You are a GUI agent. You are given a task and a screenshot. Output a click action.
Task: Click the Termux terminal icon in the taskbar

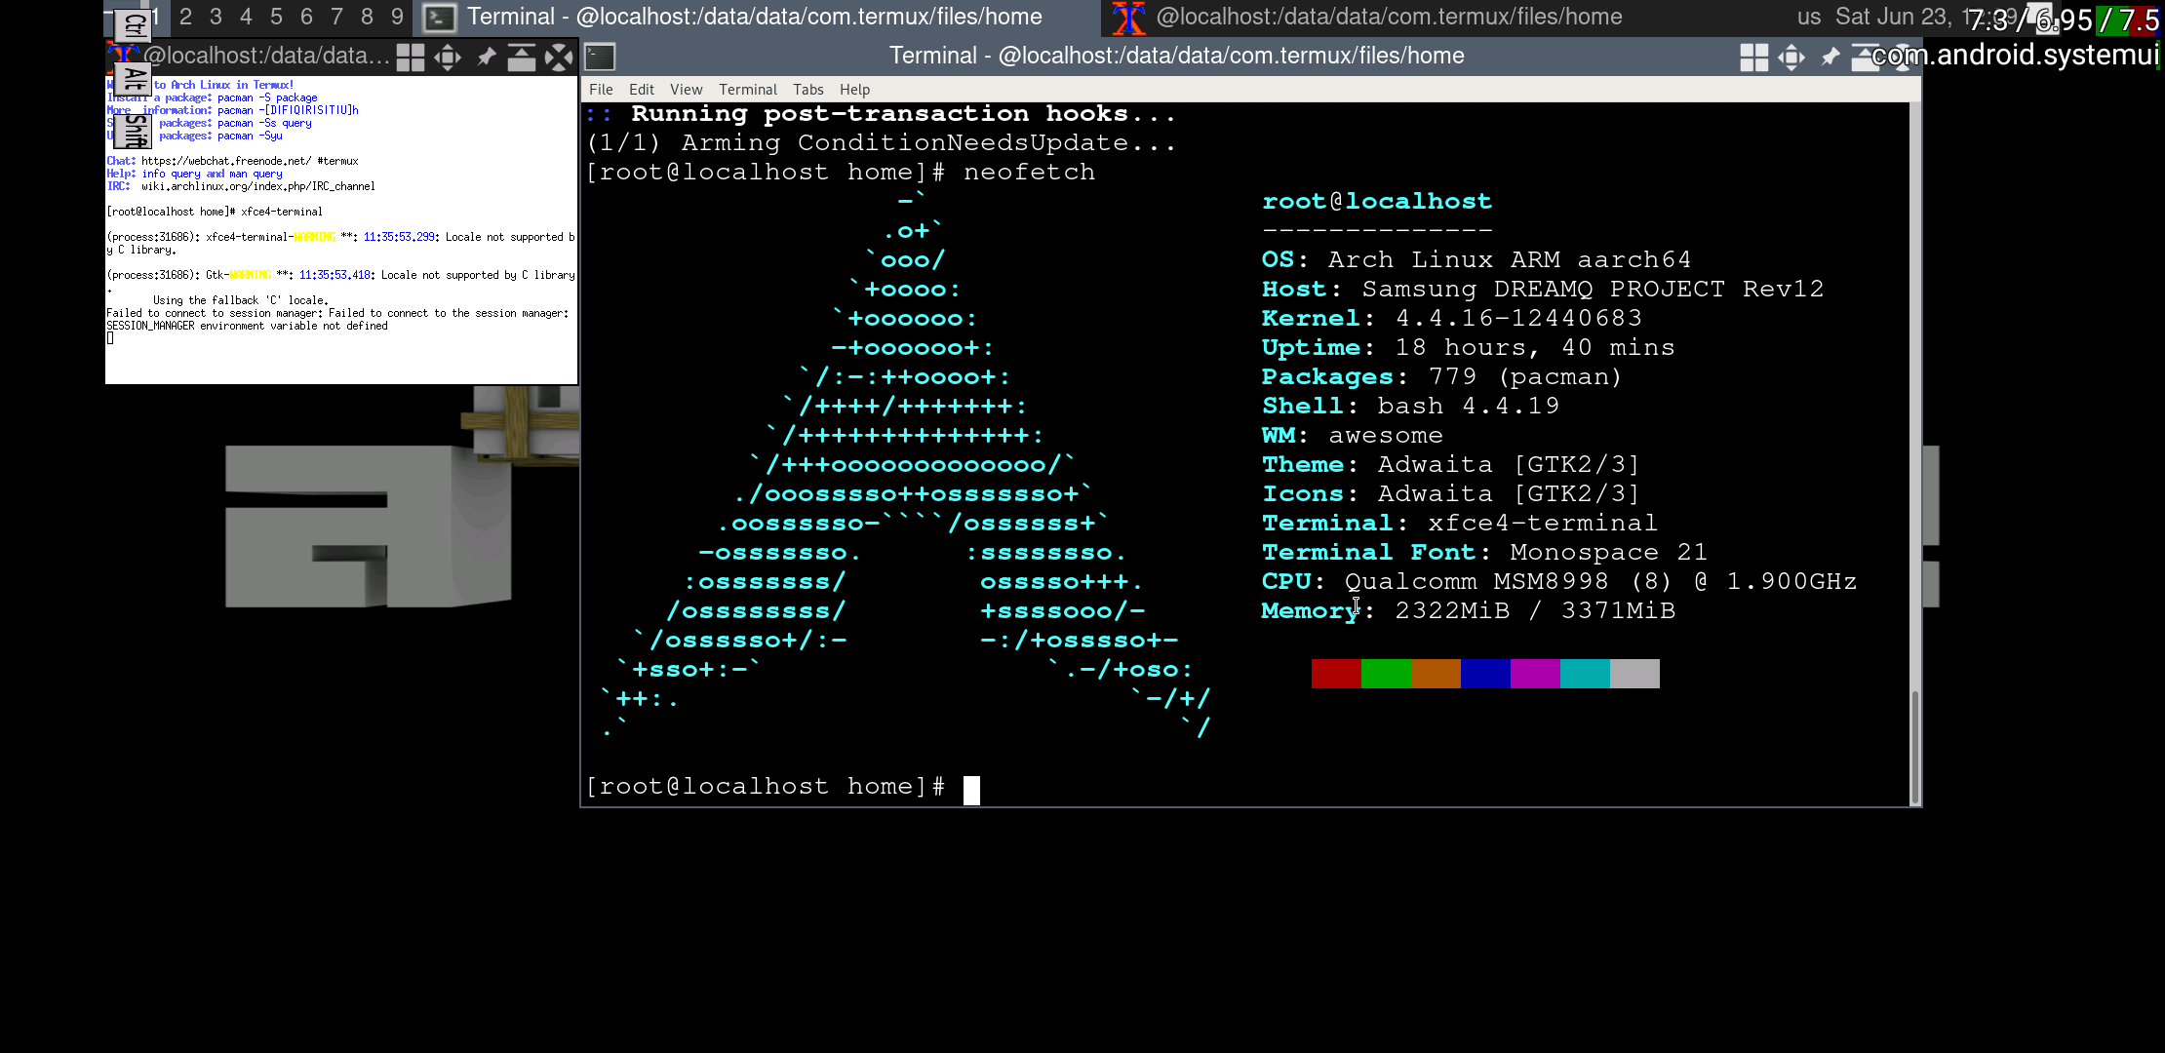point(440,18)
